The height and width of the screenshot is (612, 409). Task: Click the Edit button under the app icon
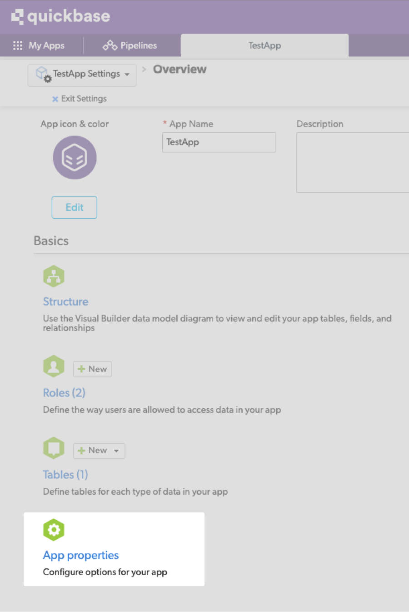[x=74, y=207]
